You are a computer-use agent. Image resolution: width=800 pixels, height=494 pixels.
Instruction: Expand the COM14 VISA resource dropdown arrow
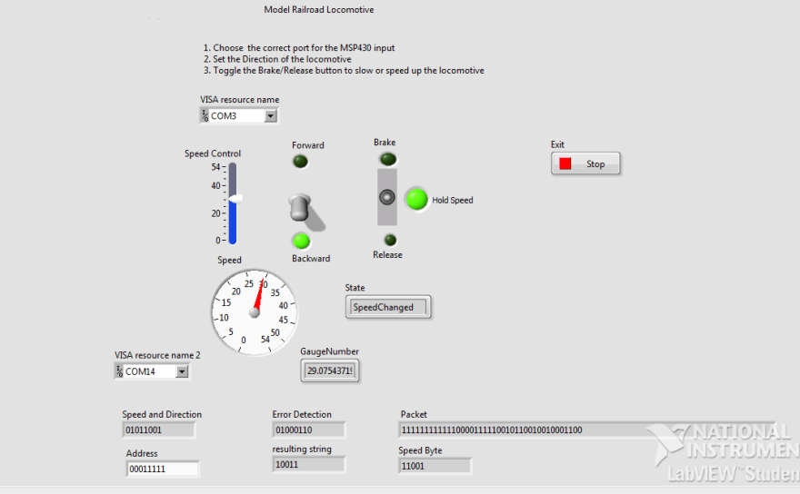click(x=182, y=371)
